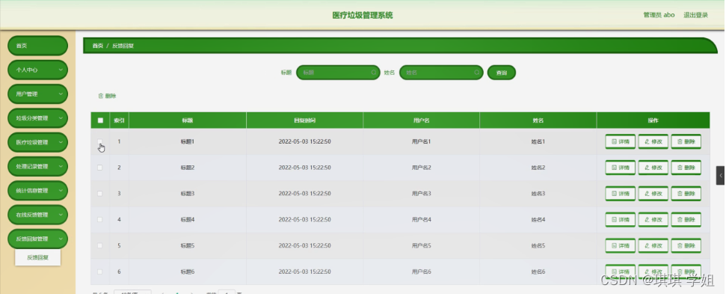This screenshot has height=294, width=726.
Task: Expand the 医疗垃圾管理 sidebar menu
Action: pos(37,142)
